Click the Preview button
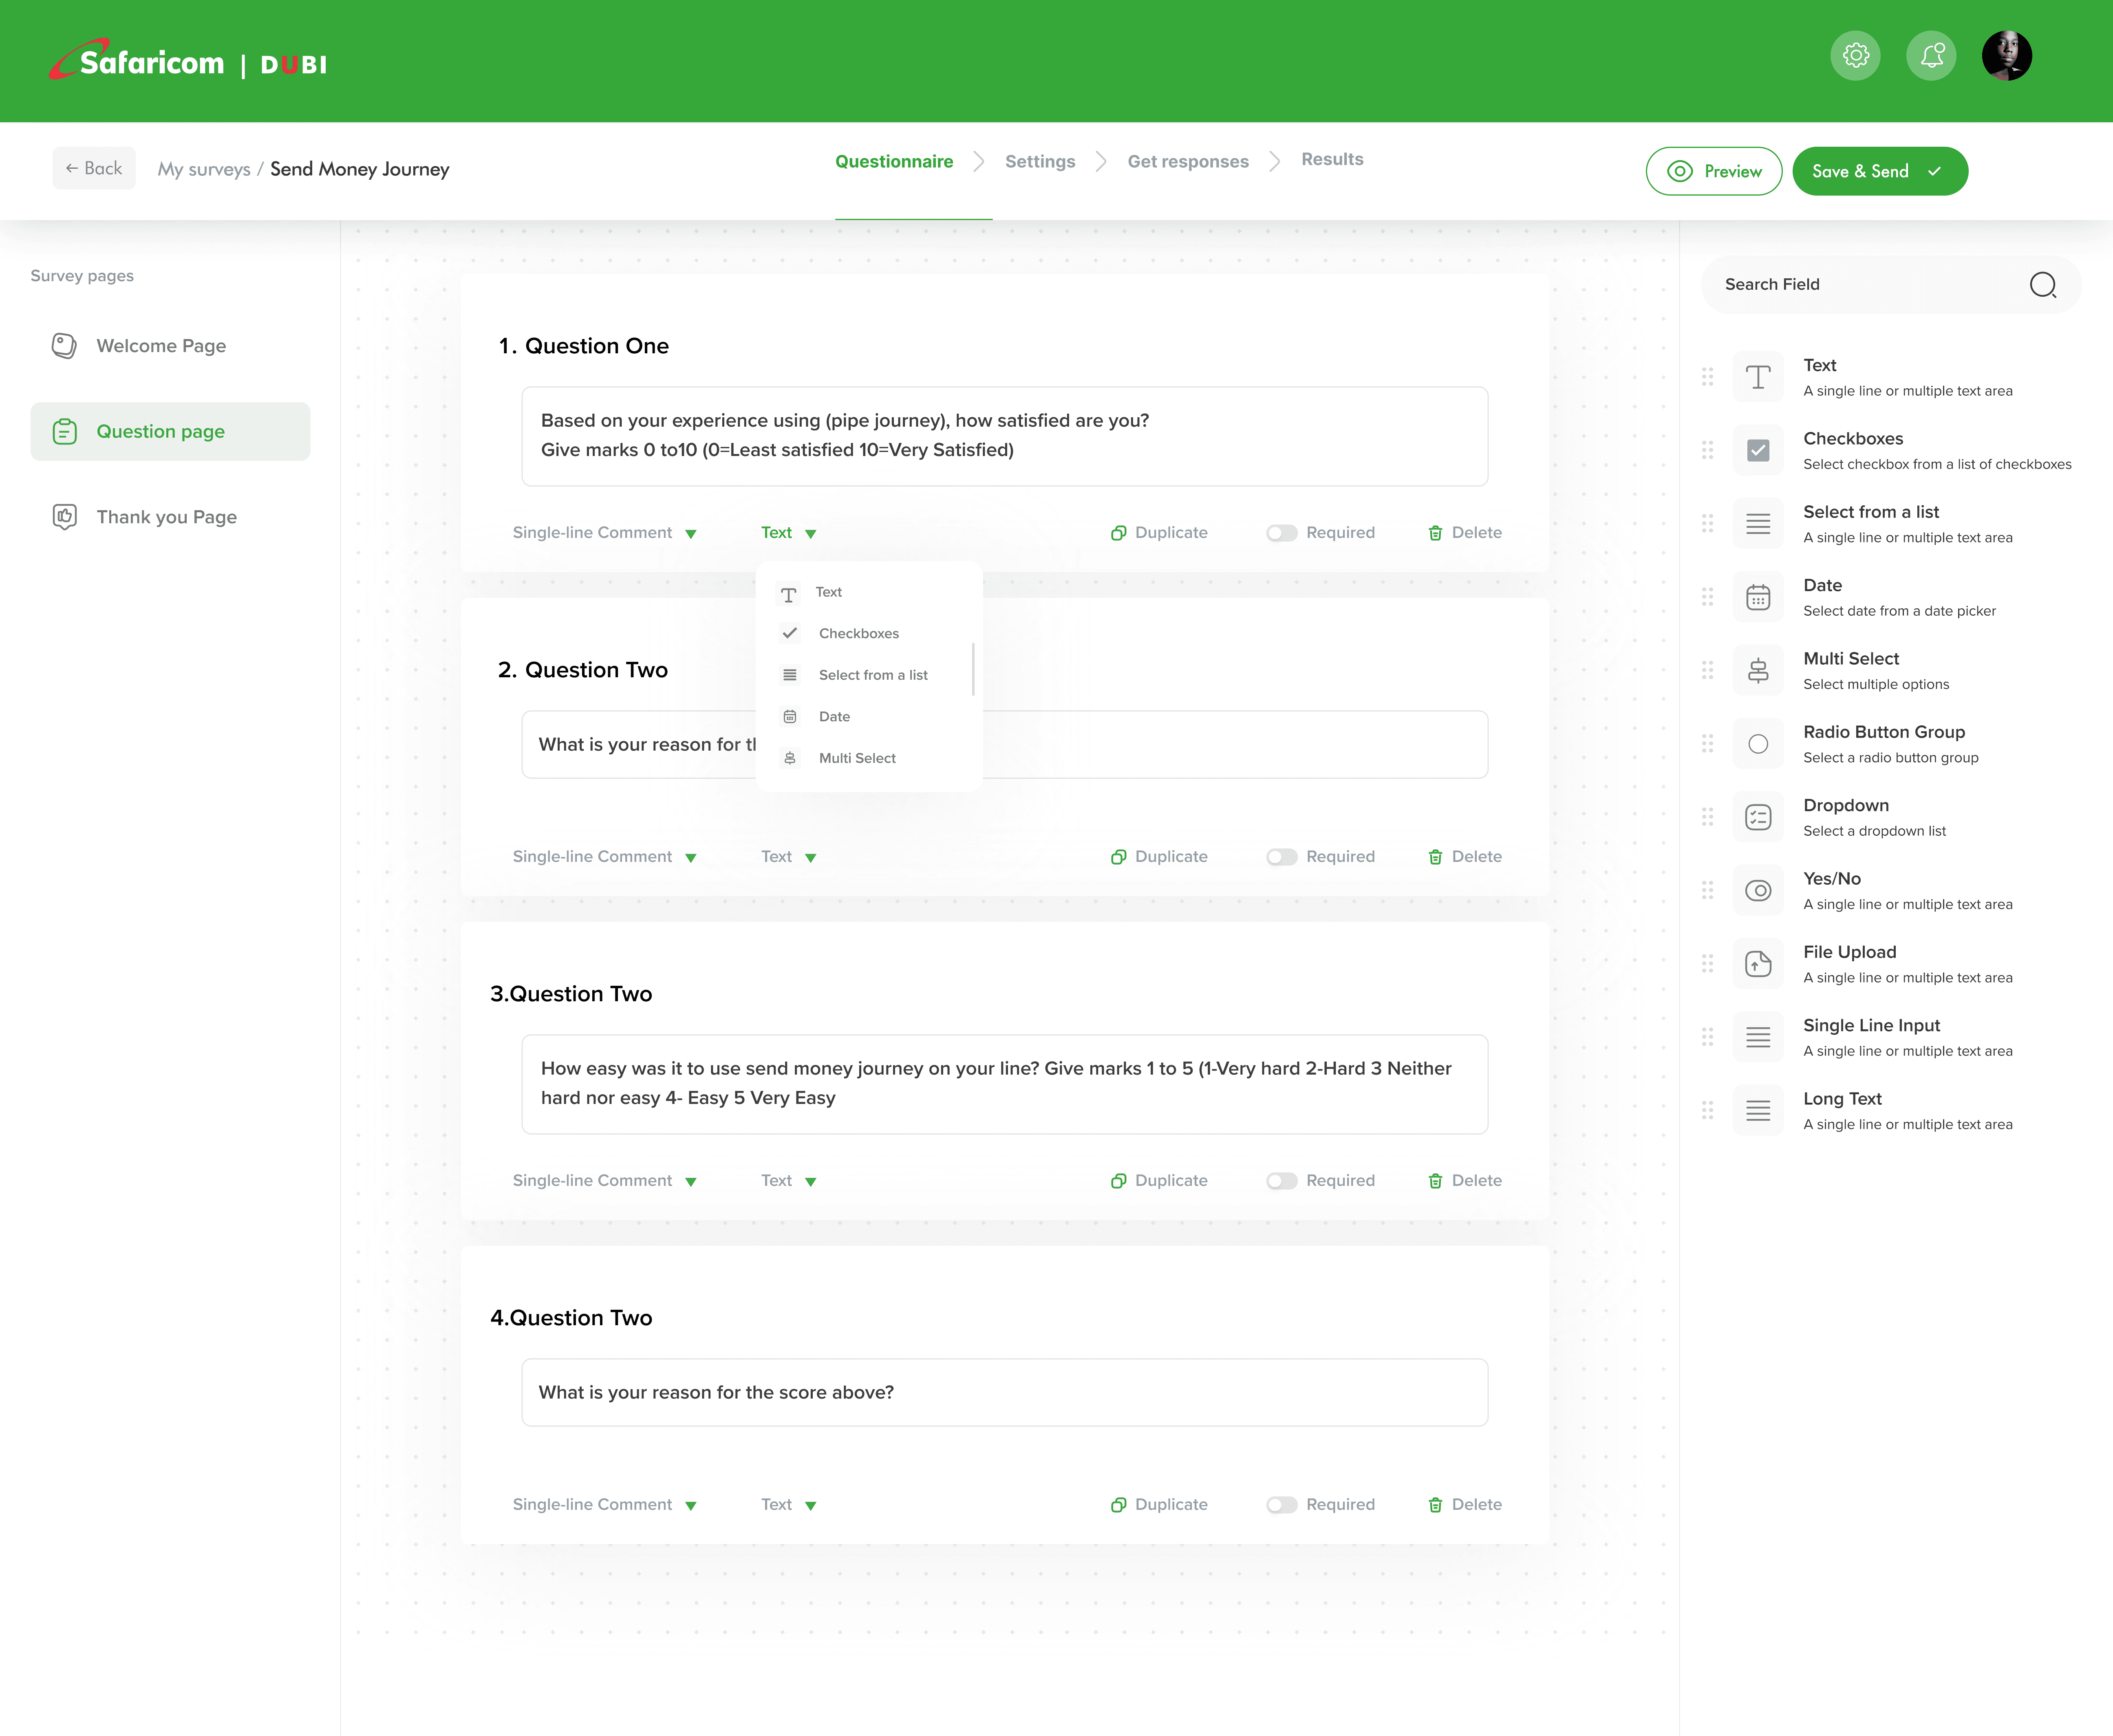 coord(1713,171)
